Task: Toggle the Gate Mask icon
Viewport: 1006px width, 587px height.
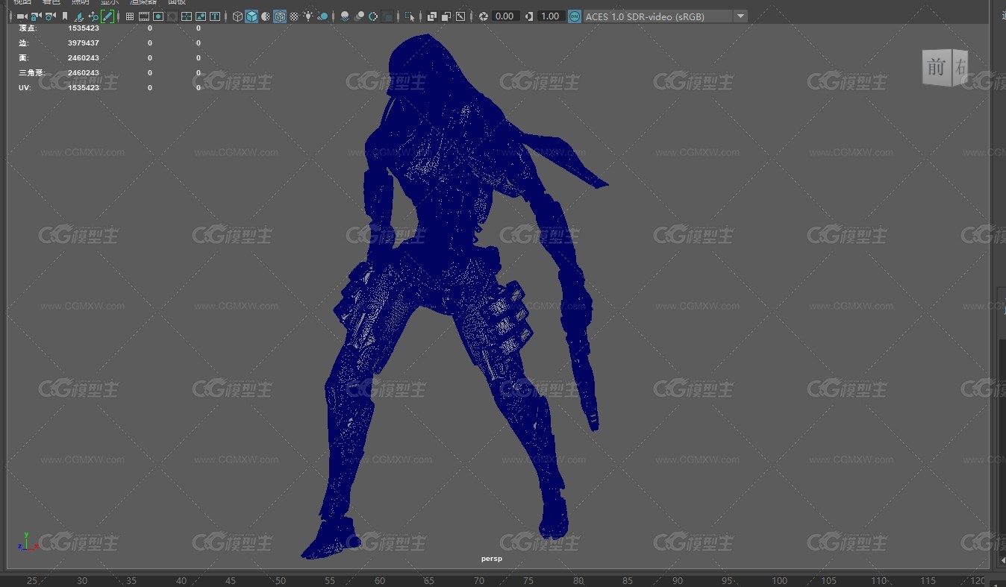Action: click(x=172, y=16)
